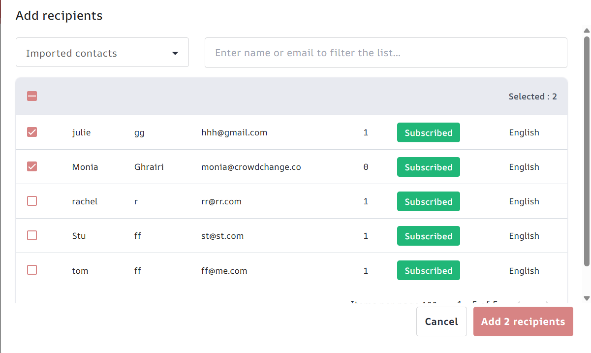
Task: Click the email monia@crowdchange.co
Action: pyautogui.click(x=251, y=167)
